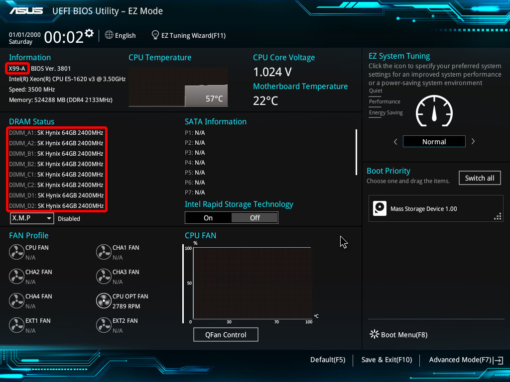Click the DIMM_D2 SK Hynix 64GB row
The width and height of the screenshot is (510, 382).
pos(56,205)
